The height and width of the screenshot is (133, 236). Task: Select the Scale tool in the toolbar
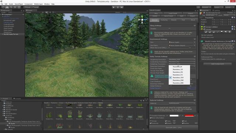tap(15, 7)
